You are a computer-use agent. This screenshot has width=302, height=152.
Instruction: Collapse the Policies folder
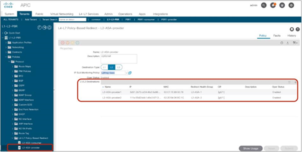pos(6,57)
